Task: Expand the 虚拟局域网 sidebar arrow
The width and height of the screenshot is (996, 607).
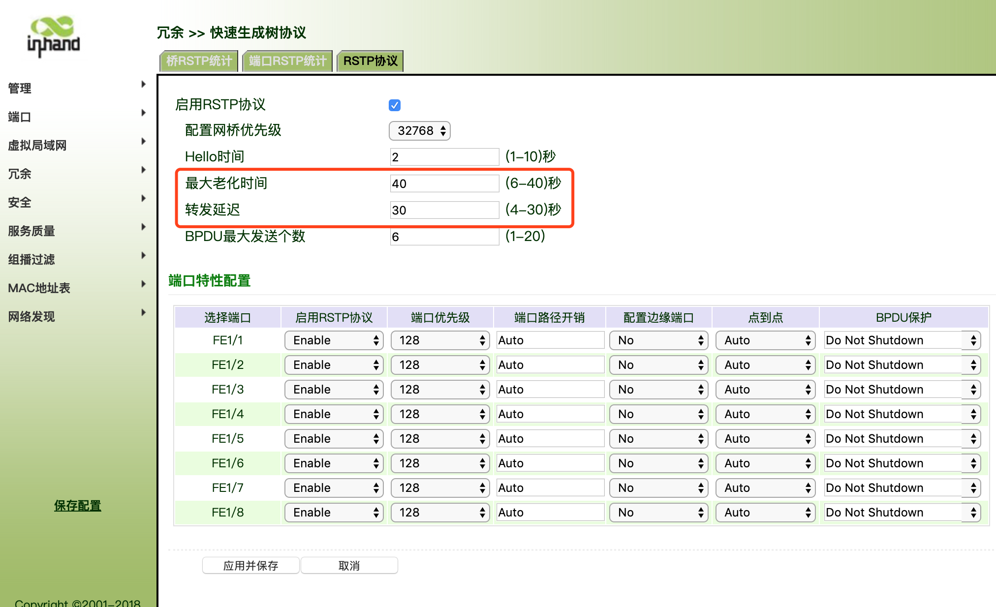Action: [143, 141]
